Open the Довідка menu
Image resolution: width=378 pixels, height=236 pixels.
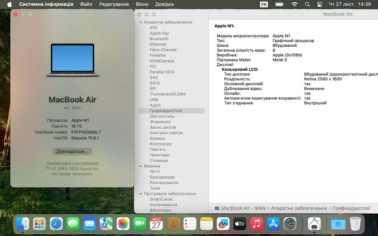(164, 4)
